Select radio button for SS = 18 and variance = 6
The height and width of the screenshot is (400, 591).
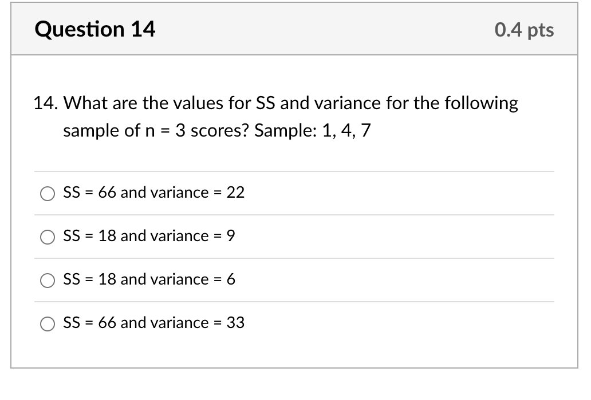(48, 281)
